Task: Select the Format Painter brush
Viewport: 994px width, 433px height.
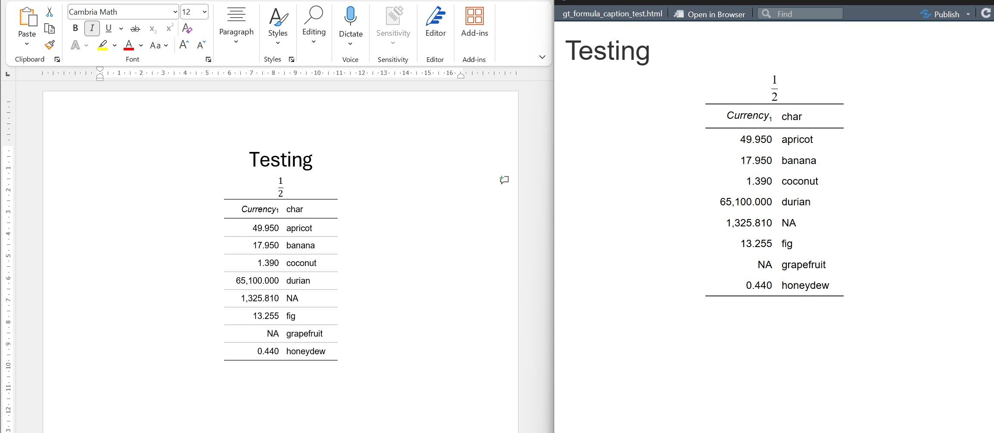Action: point(50,45)
